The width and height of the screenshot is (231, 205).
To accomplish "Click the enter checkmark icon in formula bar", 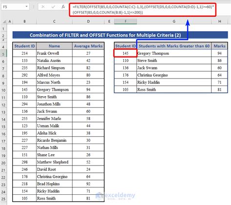I will [x=53, y=7].
